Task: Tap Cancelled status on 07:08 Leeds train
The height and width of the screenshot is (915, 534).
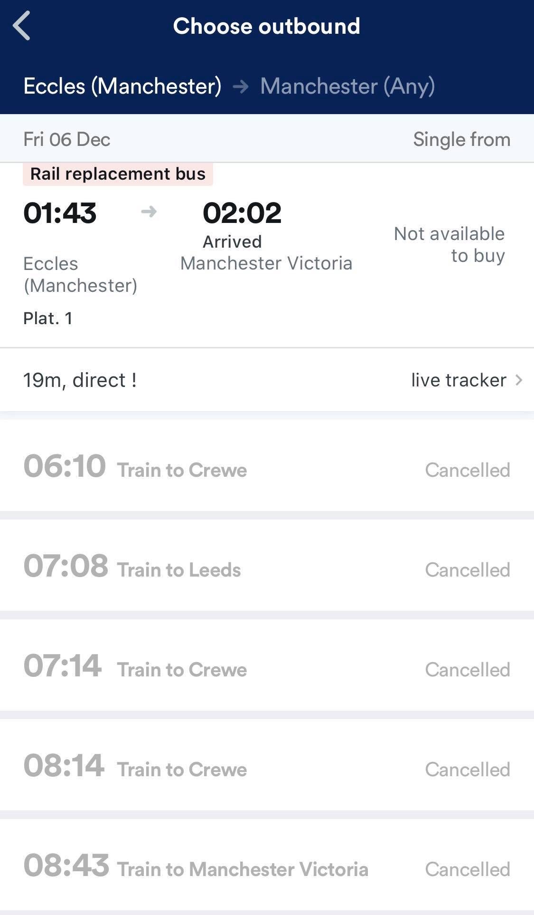Action: point(468,570)
